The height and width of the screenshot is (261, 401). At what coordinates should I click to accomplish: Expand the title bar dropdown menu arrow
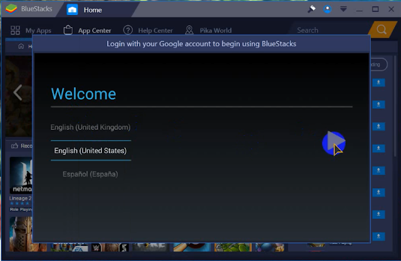coord(343,9)
